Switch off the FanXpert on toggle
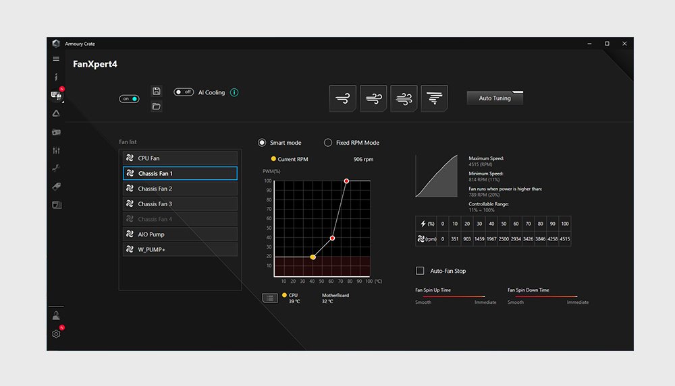 (x=129, y=99)
